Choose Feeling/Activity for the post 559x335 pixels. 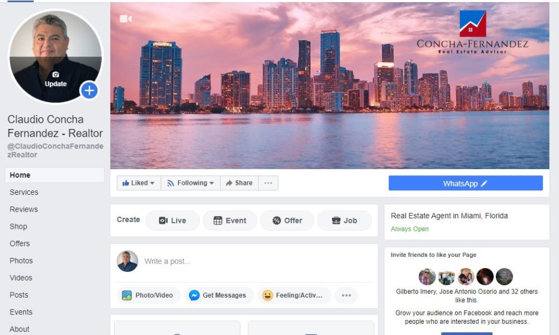[293, 295]
